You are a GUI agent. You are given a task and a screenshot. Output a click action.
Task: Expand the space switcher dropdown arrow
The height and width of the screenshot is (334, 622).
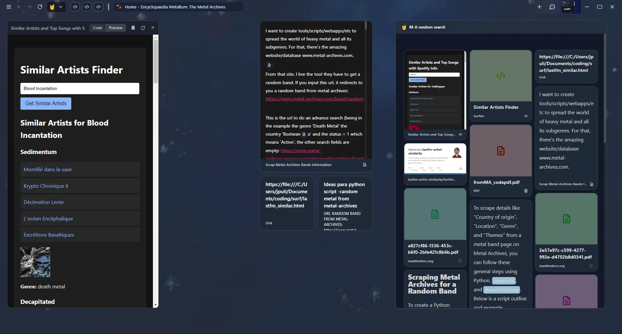[61, 7]
